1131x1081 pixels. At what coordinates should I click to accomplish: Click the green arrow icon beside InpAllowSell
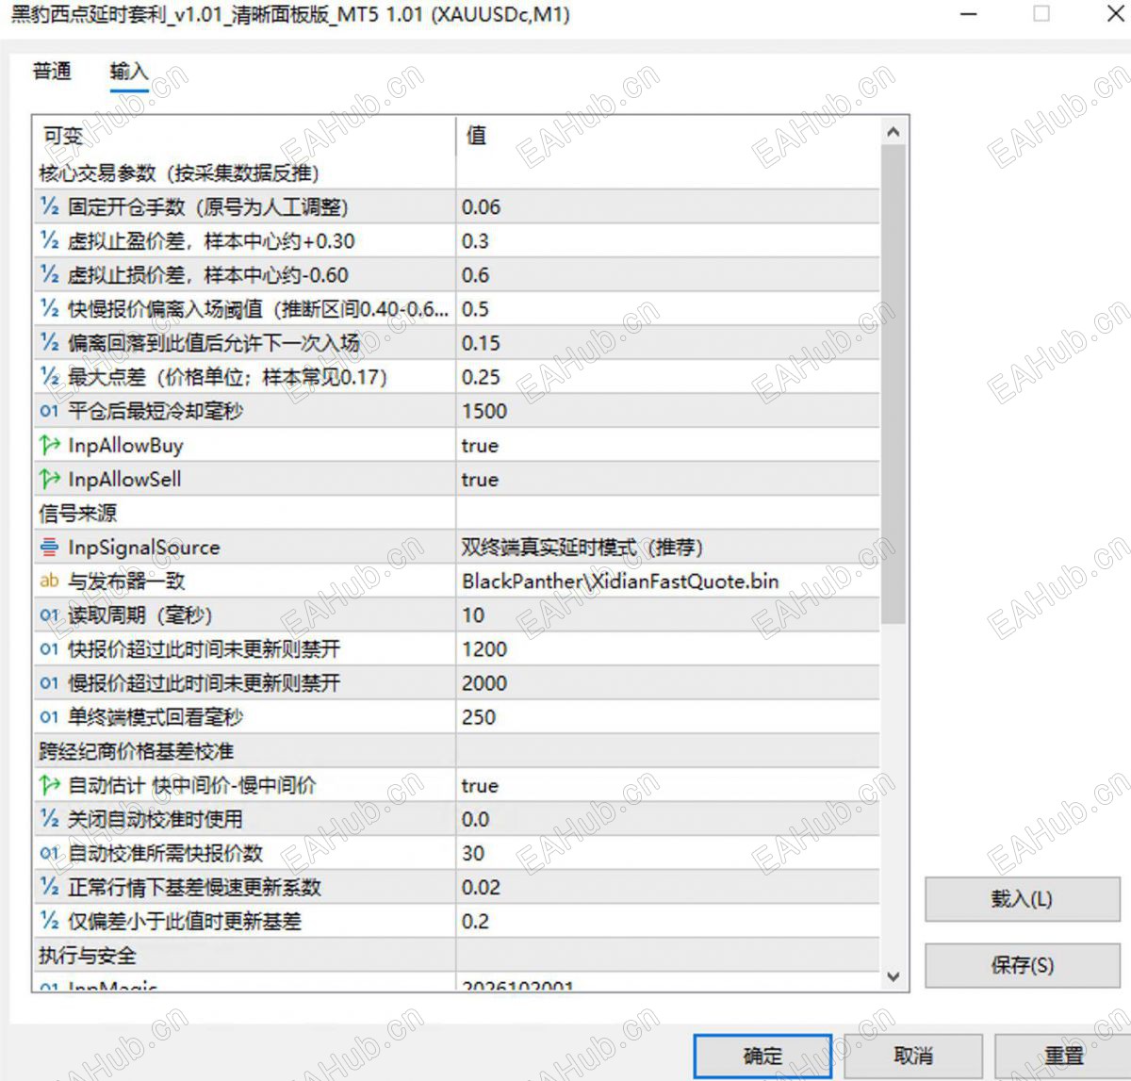(x=49, y=479)
